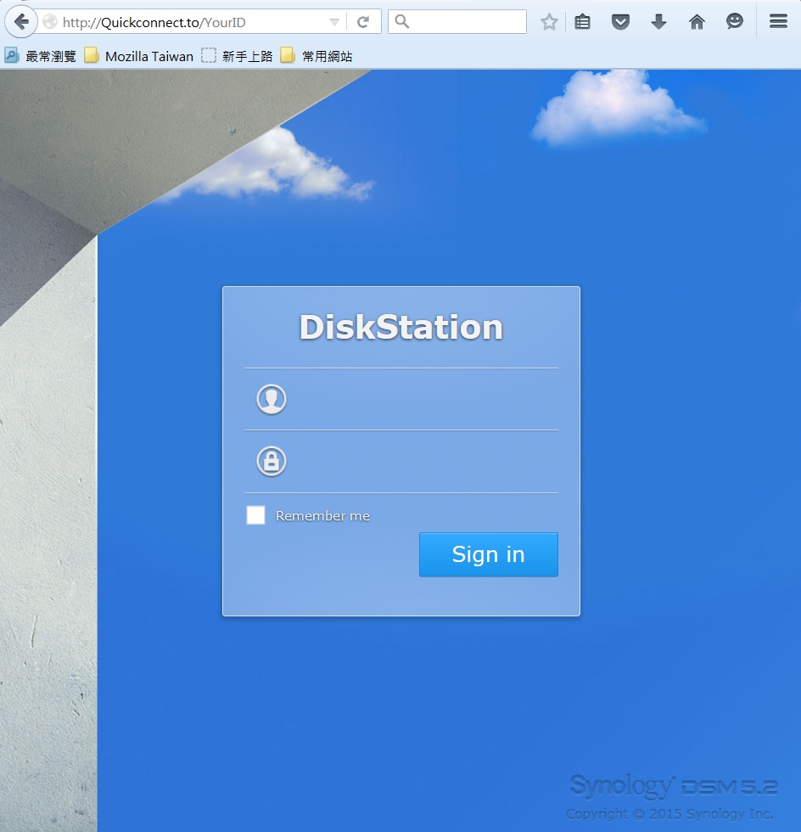
Task: Click the reload page icon
Action: coord(363,22)
